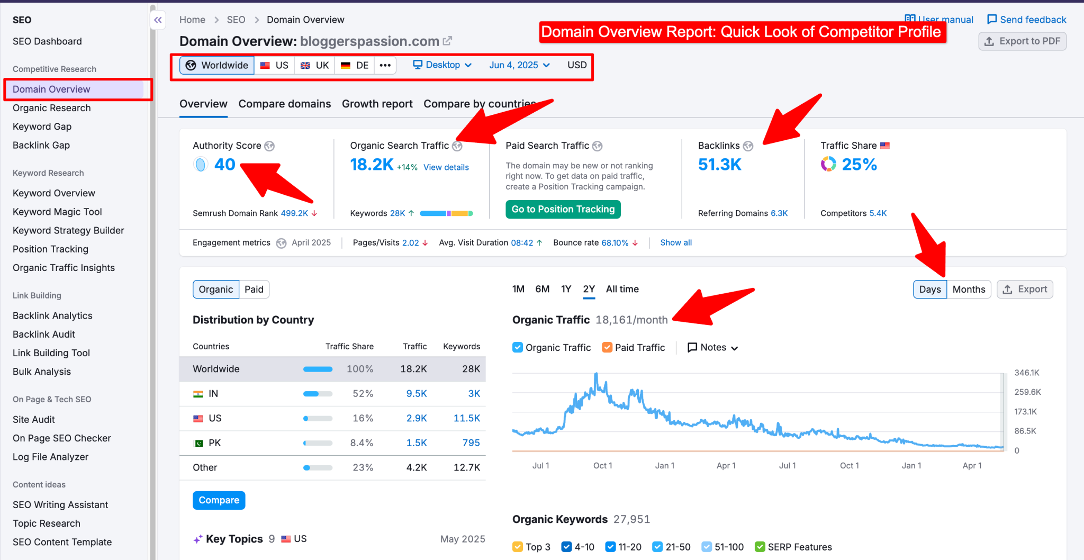1084x560 pixels.
Task: Open the Compare domains tab
Action: click(285, 104)
